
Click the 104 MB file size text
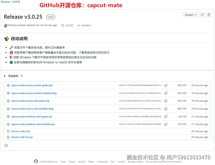pyautogui.click(x=182, y=117)
